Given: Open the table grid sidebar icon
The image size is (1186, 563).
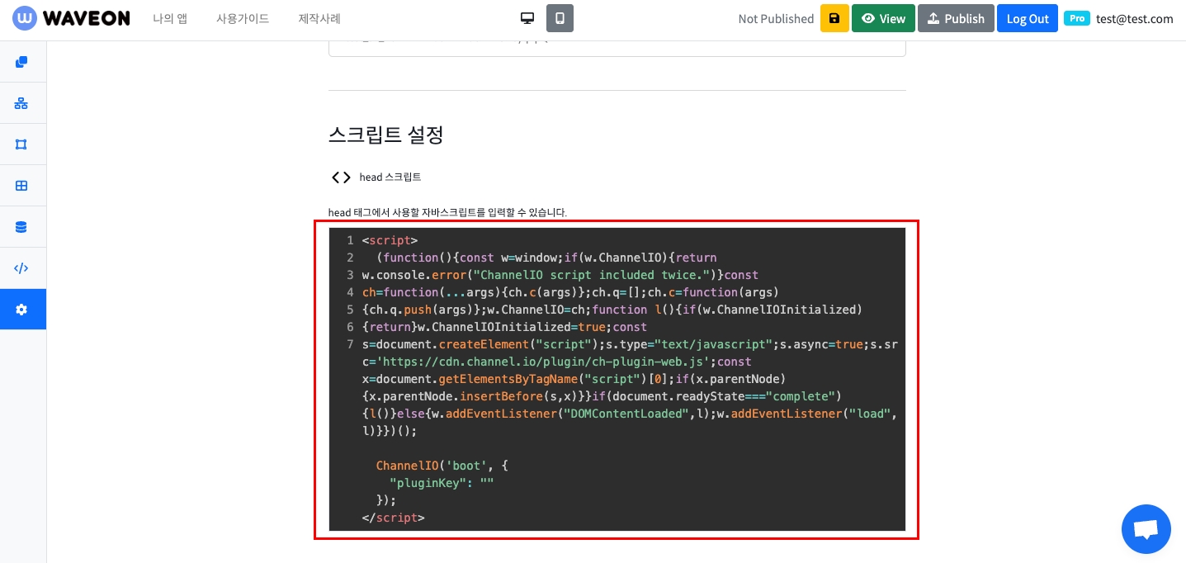Looking at the screenshot, I should [x=21, y=186].
